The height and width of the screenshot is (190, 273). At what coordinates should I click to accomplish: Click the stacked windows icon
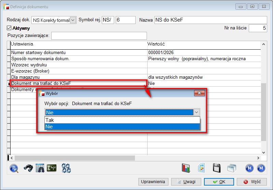tap(232, 168)
